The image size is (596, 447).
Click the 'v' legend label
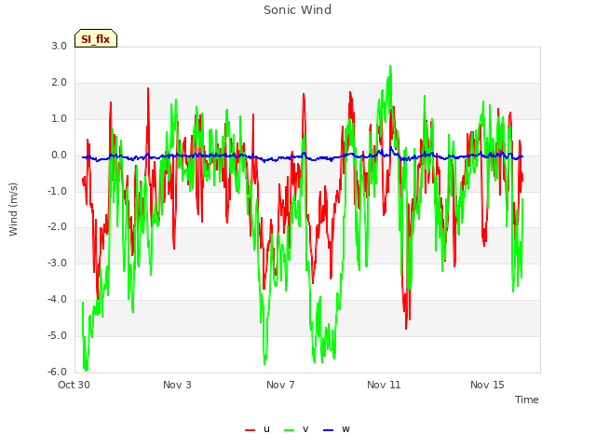click(x=305, y=429)
